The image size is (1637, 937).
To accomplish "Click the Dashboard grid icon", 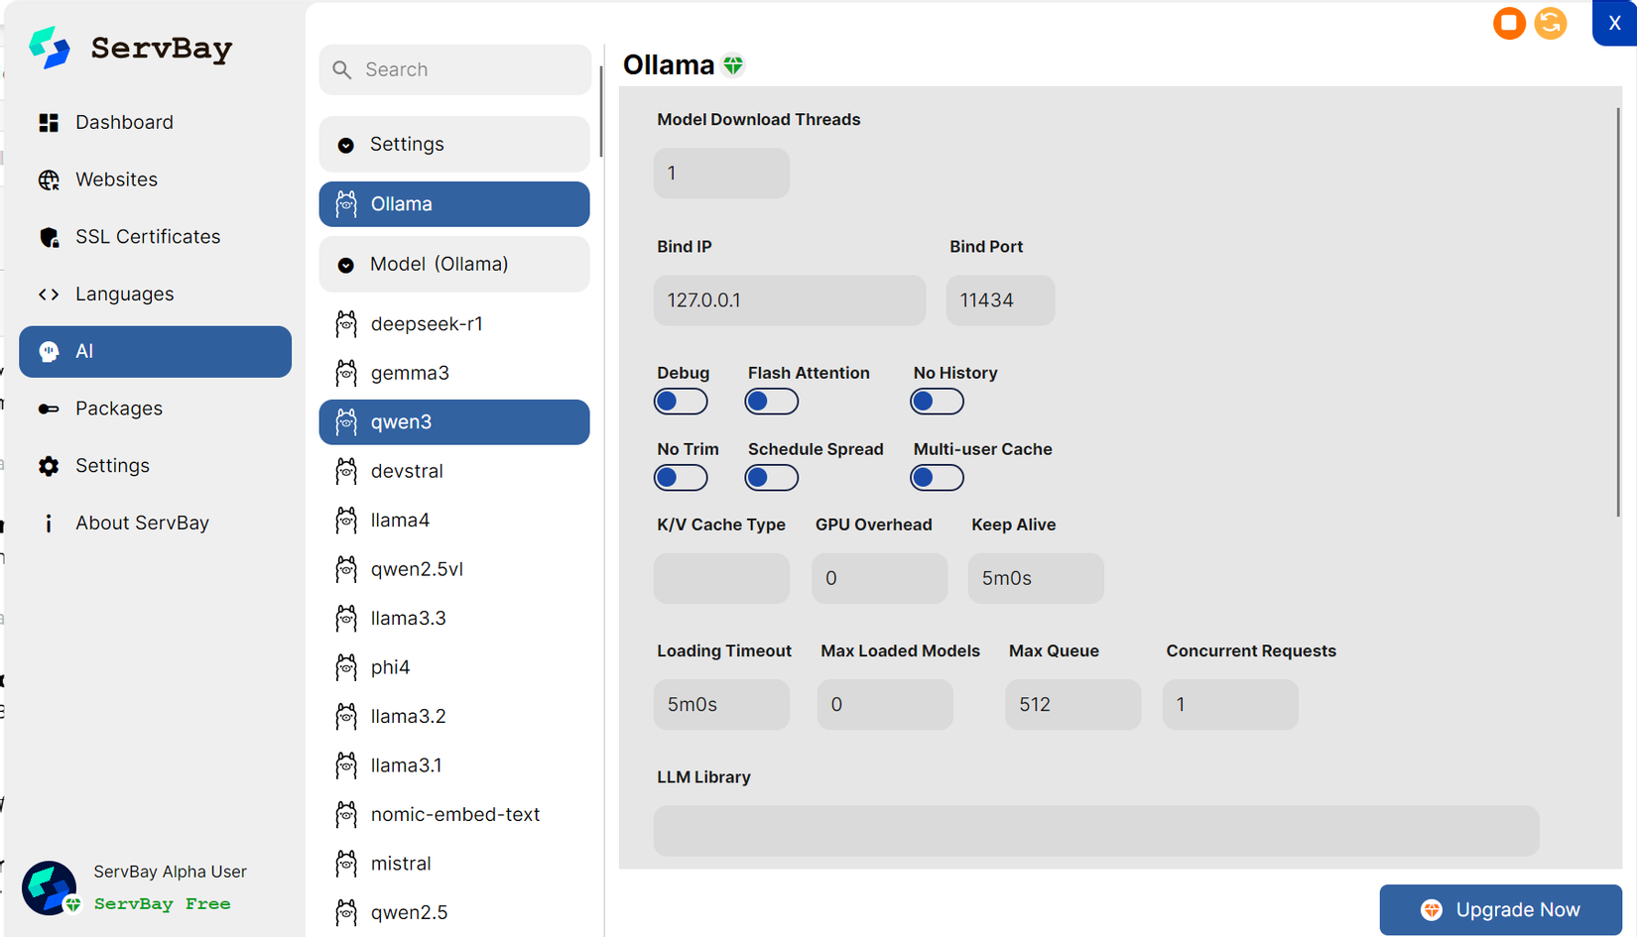I will coord(49,122).
